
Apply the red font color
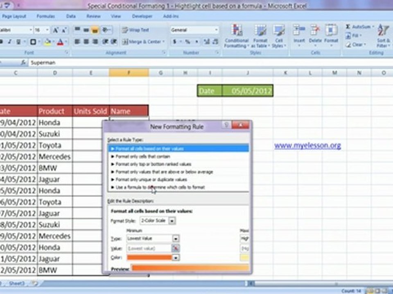[x=60, y=42]
